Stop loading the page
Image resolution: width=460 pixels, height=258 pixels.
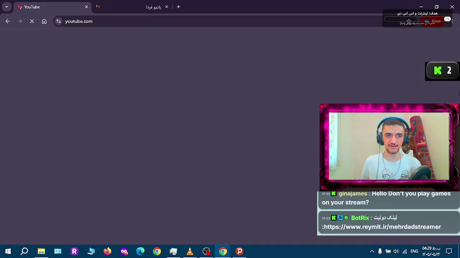32,21
